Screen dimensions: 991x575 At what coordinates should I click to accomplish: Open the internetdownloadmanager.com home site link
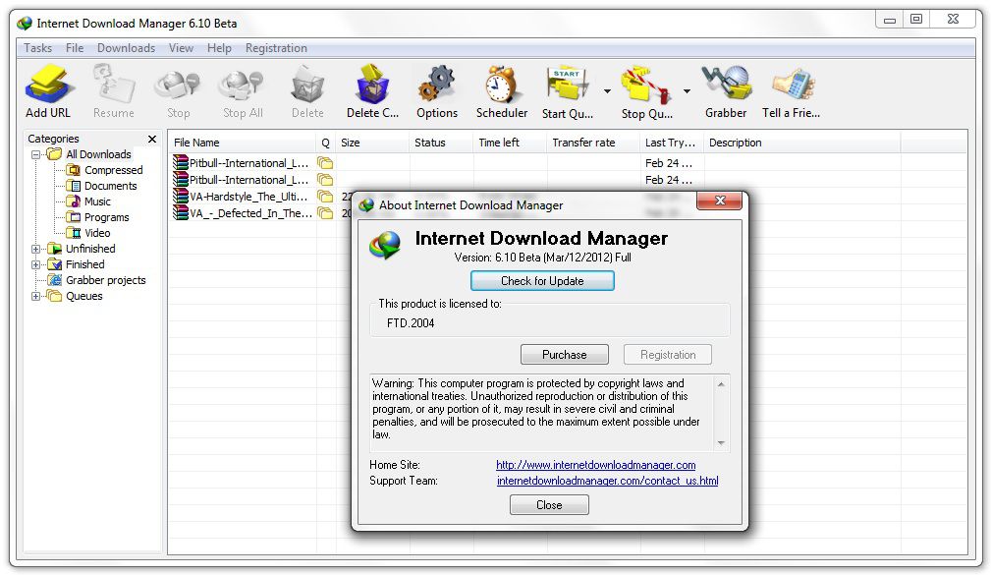[596, 465]
